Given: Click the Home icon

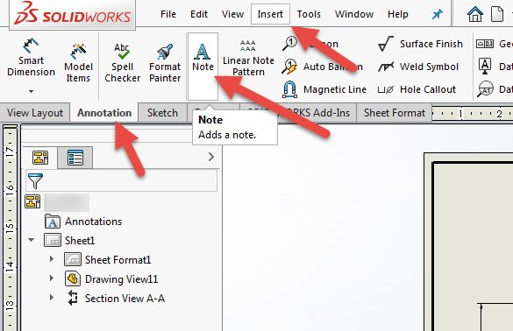Looking at the screenshot, I should (x=475, y=14).
